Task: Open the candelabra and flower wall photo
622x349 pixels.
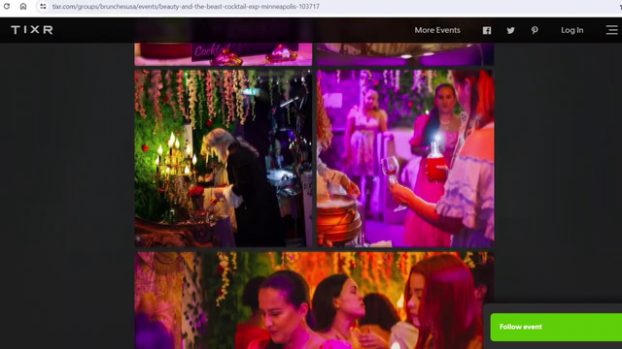Action: pos(224,159)
